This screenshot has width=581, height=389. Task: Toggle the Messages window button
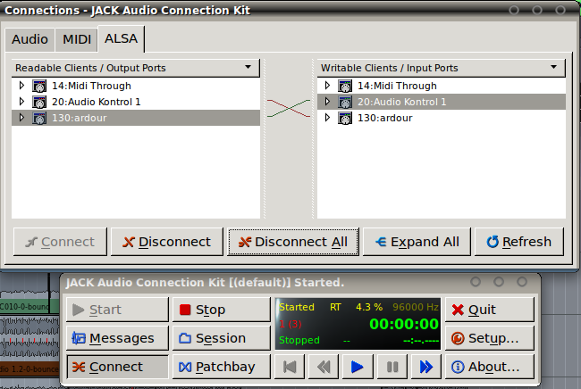click(x=116, y=338)
